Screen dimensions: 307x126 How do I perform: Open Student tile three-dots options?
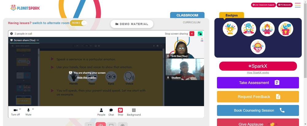click(x=200, y=63)
